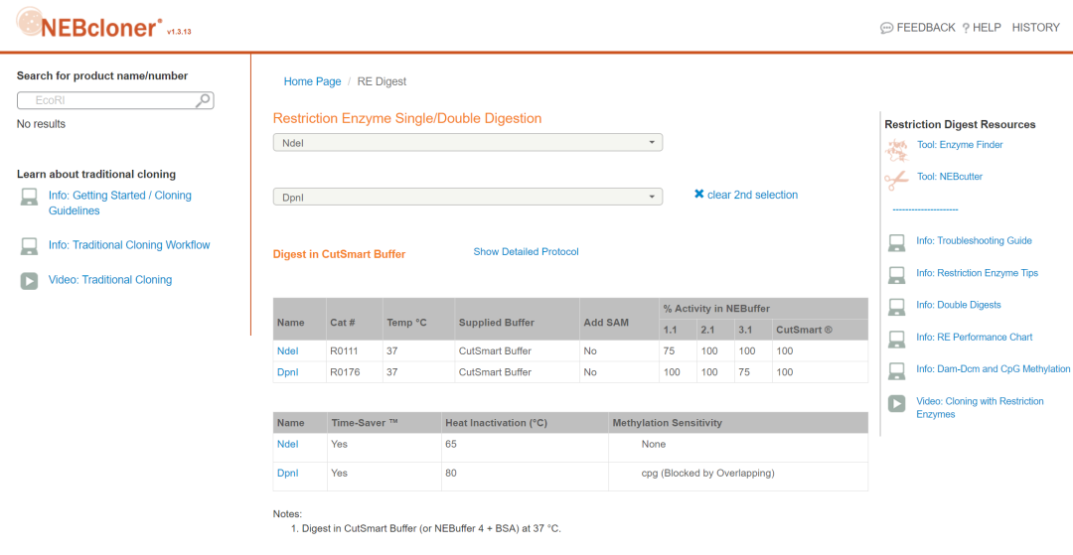
Task: Click DpnI link in the activity table
Action: pyautogui.click(x=287, y=372)
